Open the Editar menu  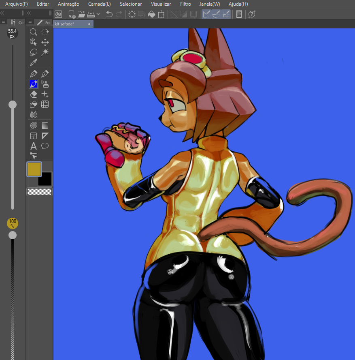[43, 4]
